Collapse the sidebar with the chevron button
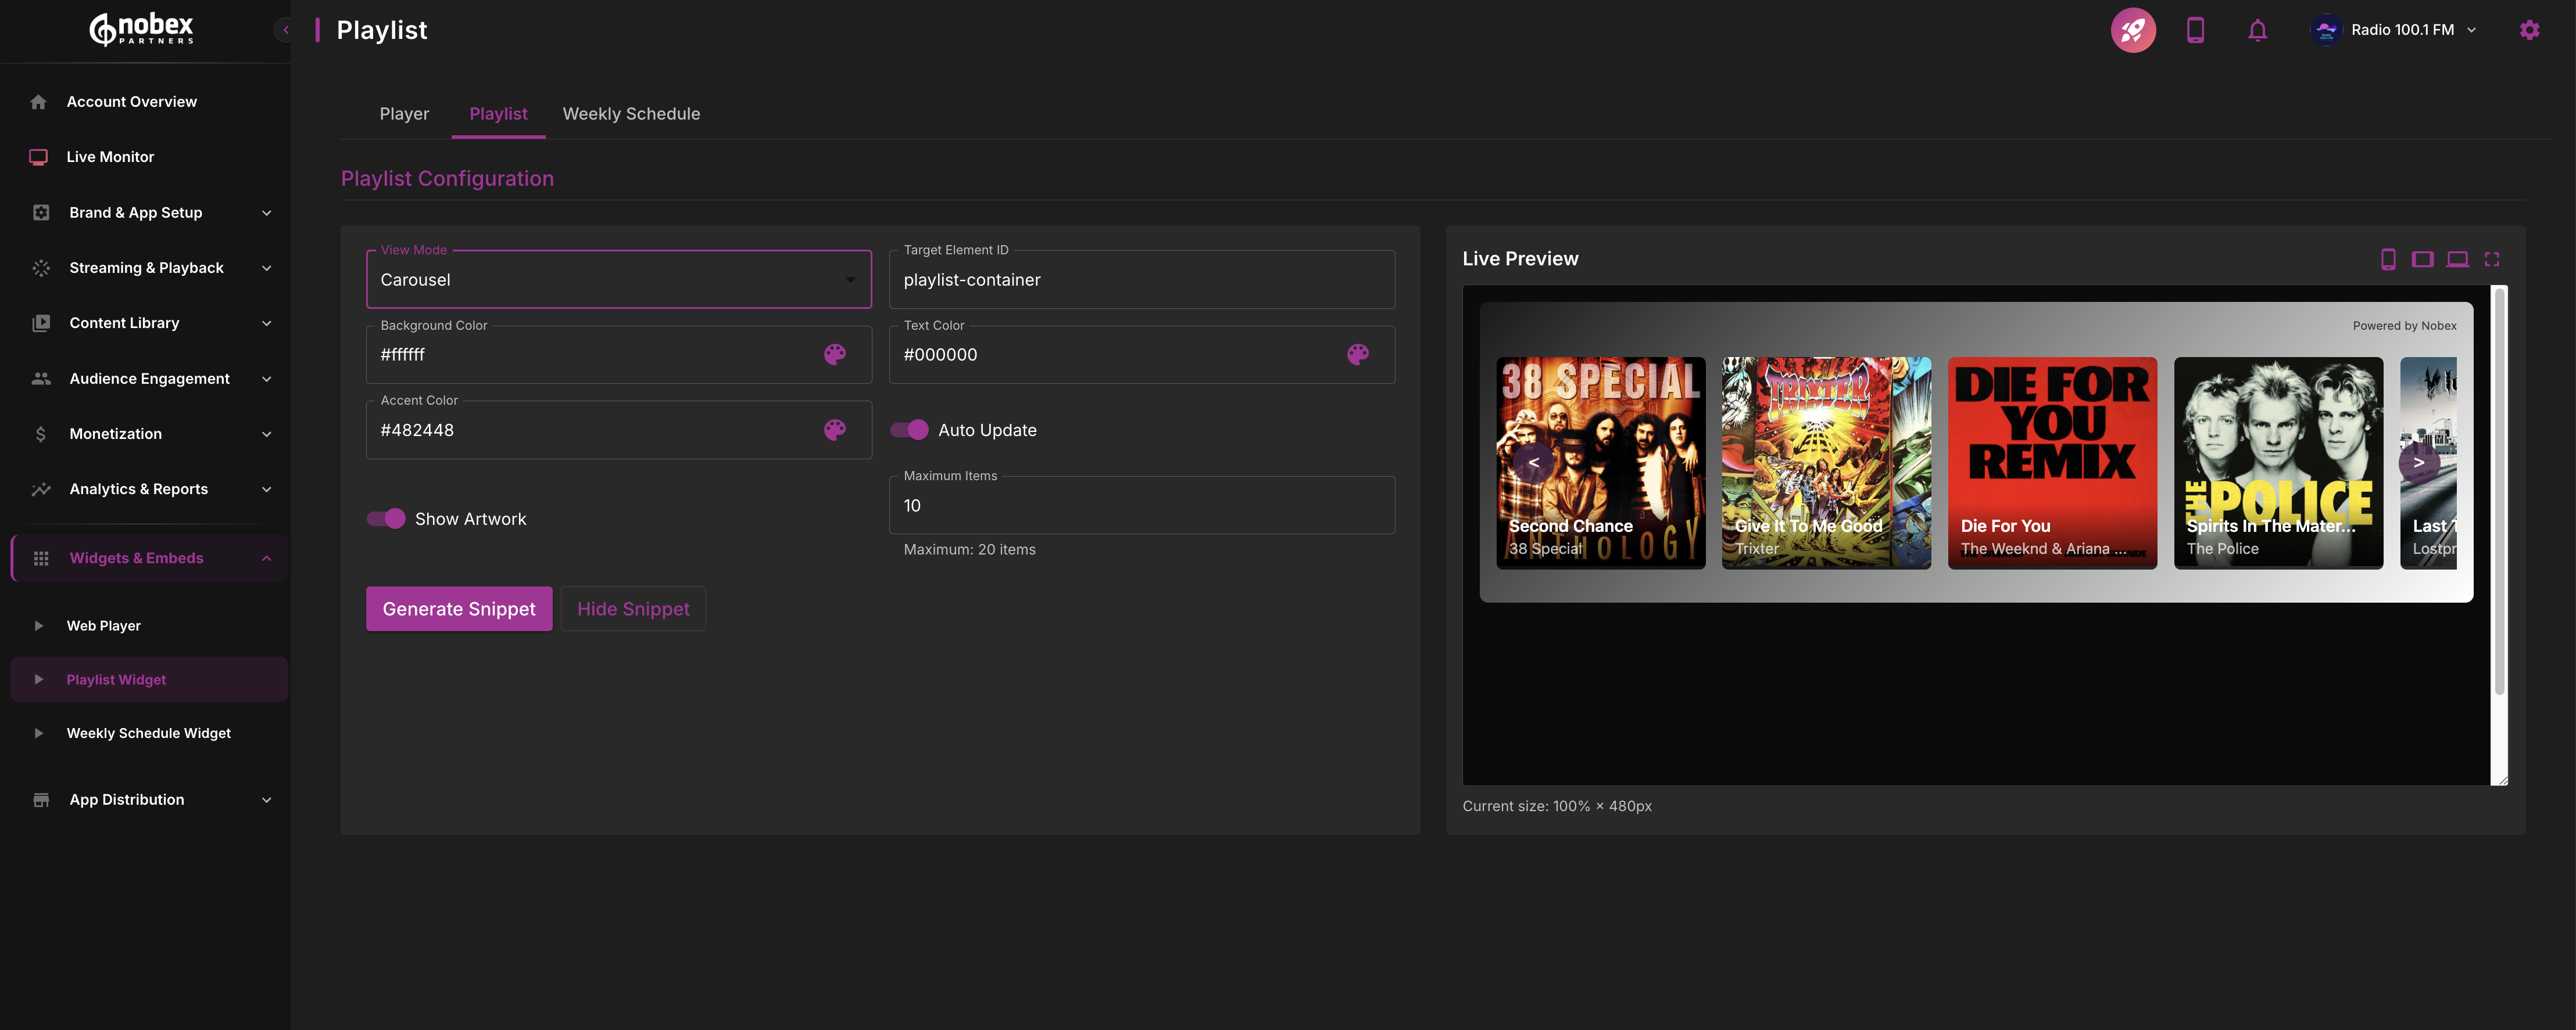 click(x=285, y=30)
